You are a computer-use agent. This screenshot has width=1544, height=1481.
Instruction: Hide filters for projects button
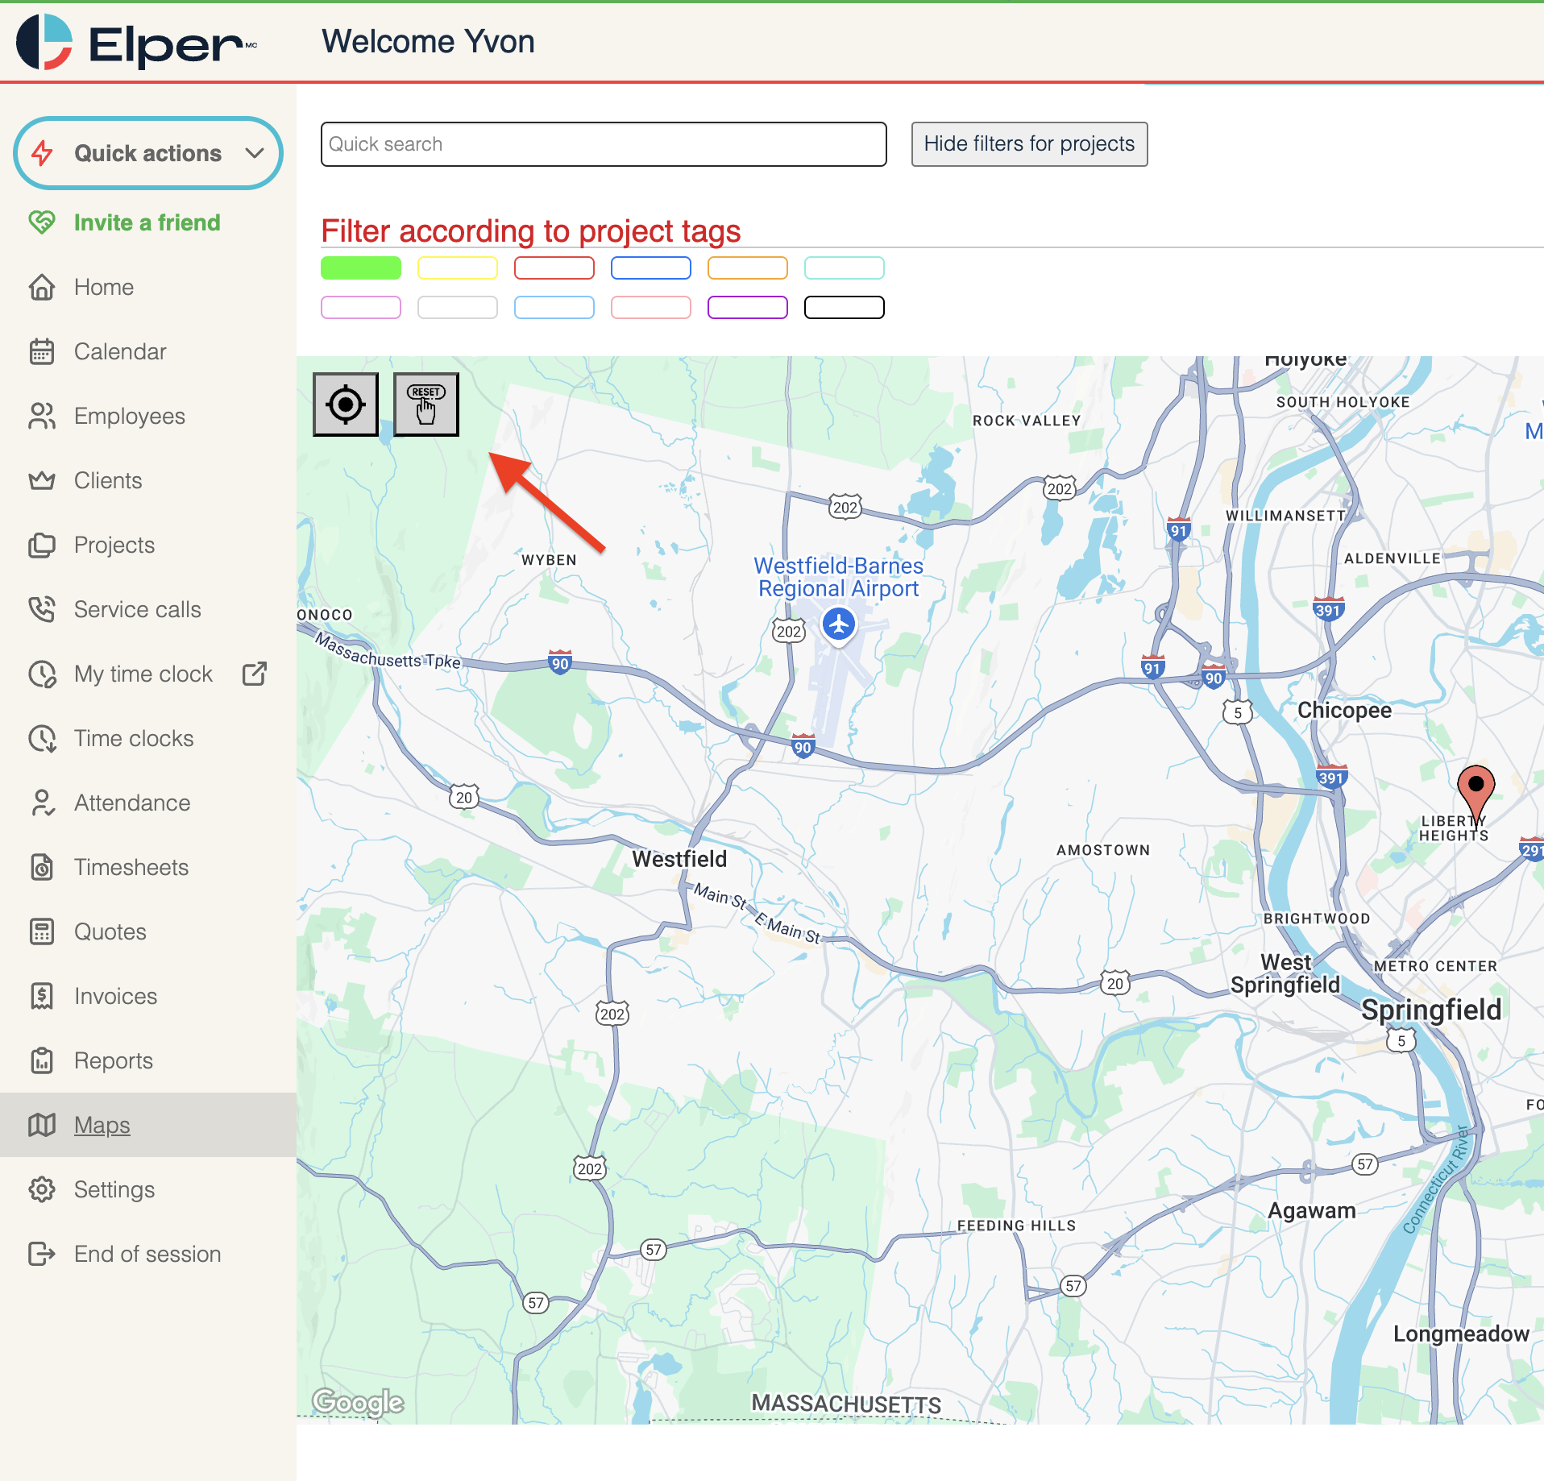pyautogui.click(x=1029, y=144)
